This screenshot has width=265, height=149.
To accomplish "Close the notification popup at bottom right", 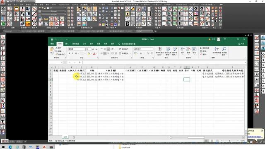I will 262,131.
